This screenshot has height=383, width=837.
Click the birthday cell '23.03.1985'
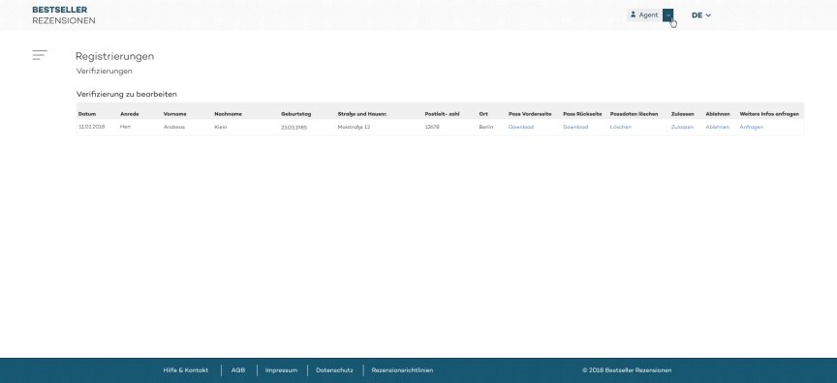pos(294,128)
